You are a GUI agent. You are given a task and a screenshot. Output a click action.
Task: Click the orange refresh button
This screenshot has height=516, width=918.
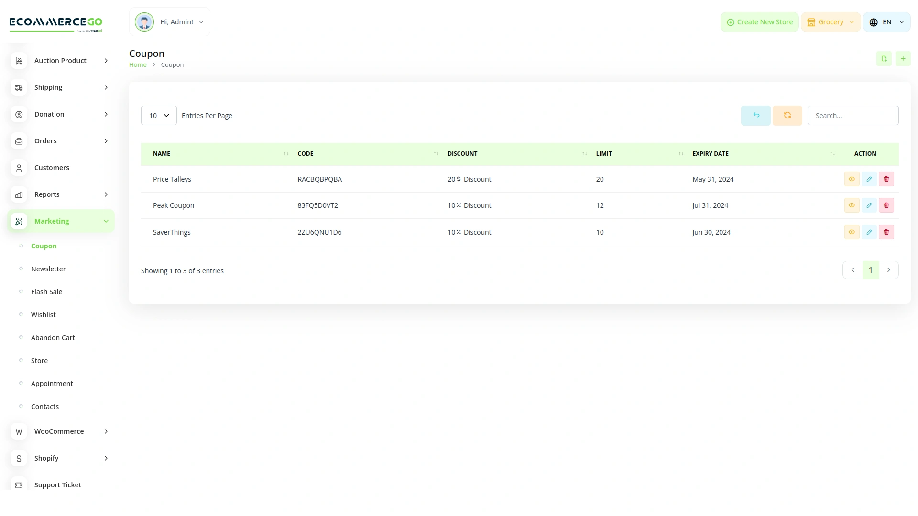click(787, 116)
